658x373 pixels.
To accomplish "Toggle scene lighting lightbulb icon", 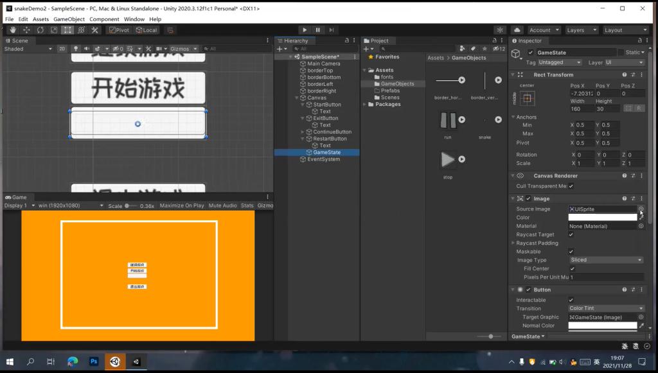I will (76, 49).
